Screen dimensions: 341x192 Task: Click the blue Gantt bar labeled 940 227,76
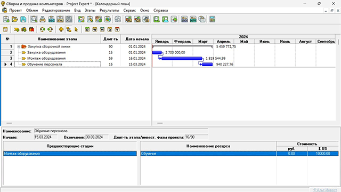click(x=207, y=64)
